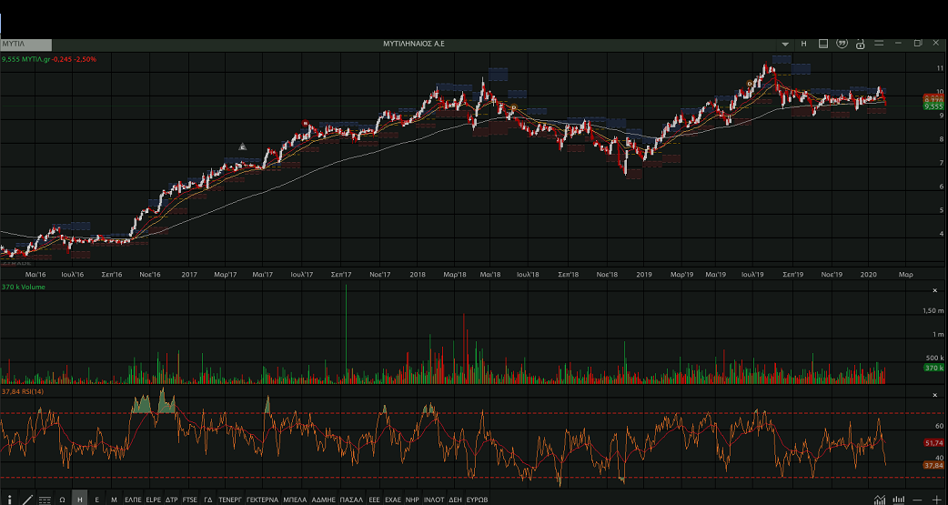Click the bar chart type icon
The image size is (948, 505).
tap(899, 499)
